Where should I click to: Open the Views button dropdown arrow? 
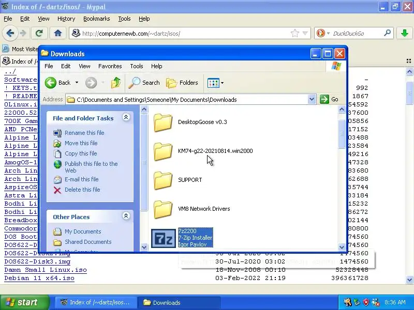222,83
